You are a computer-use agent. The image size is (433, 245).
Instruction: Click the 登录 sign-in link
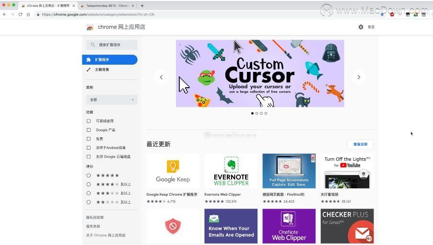pos(371,27)
